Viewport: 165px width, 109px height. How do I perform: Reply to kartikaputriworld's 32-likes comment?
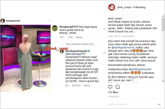(87, 86)
